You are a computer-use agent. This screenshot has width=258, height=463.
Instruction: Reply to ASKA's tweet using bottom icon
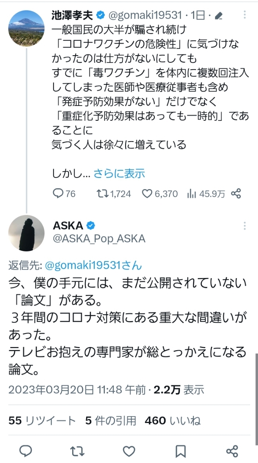click(26, 451)
